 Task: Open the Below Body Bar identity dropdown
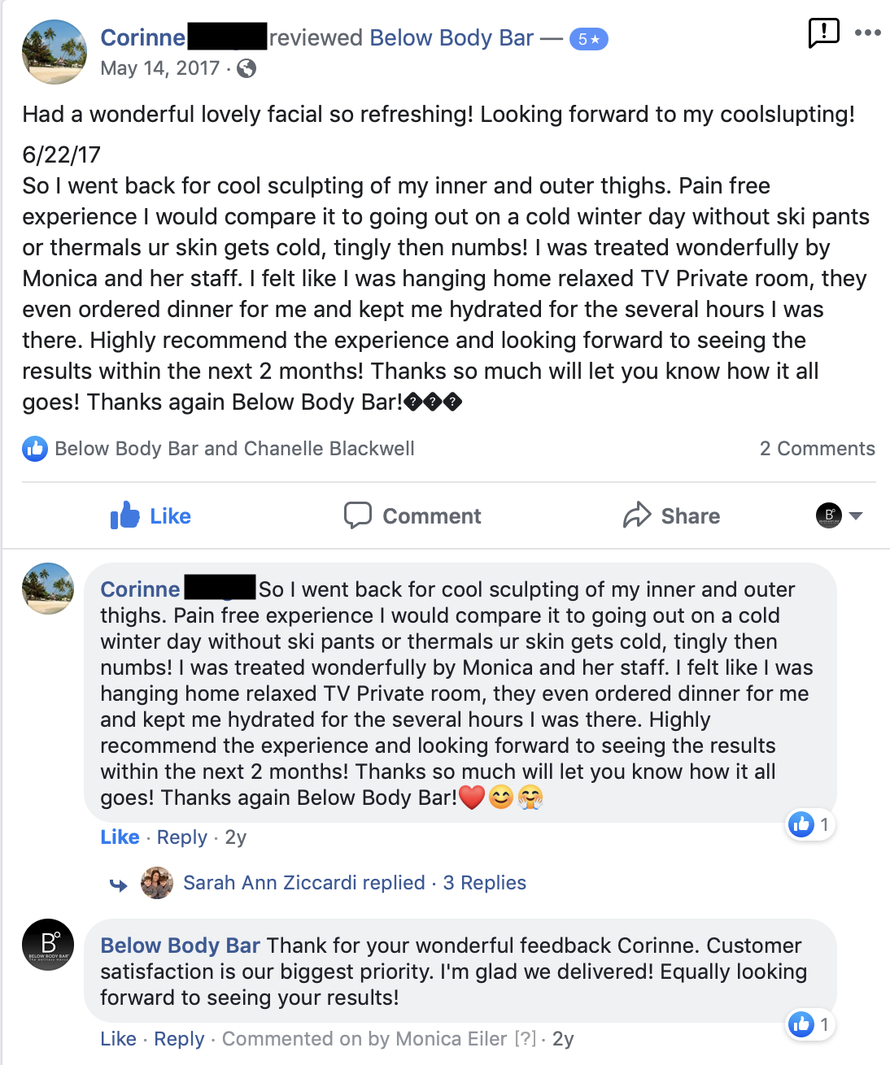tap(840, 515)
